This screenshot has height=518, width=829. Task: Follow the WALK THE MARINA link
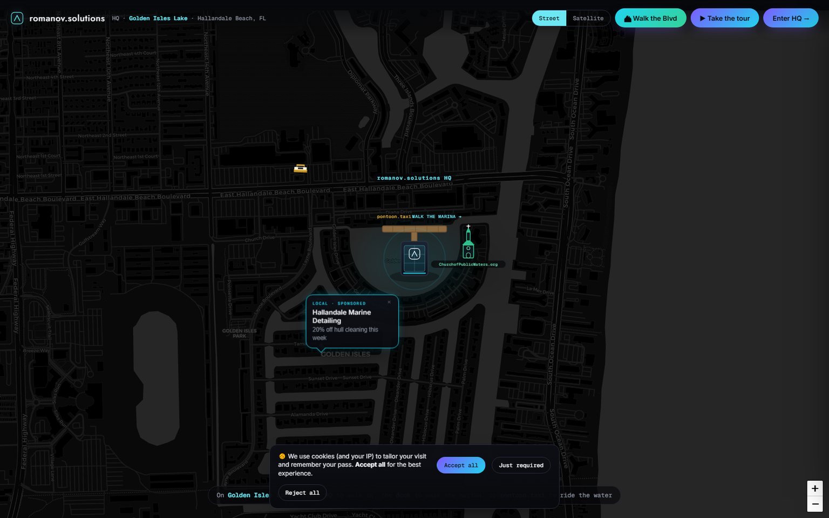pos(437,217)
